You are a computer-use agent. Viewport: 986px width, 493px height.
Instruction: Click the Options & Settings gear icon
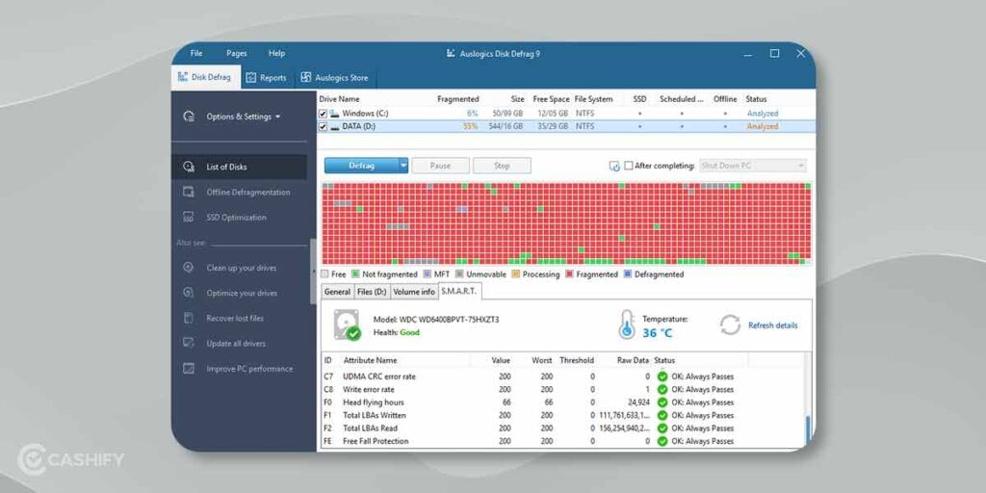coord(188,117)
